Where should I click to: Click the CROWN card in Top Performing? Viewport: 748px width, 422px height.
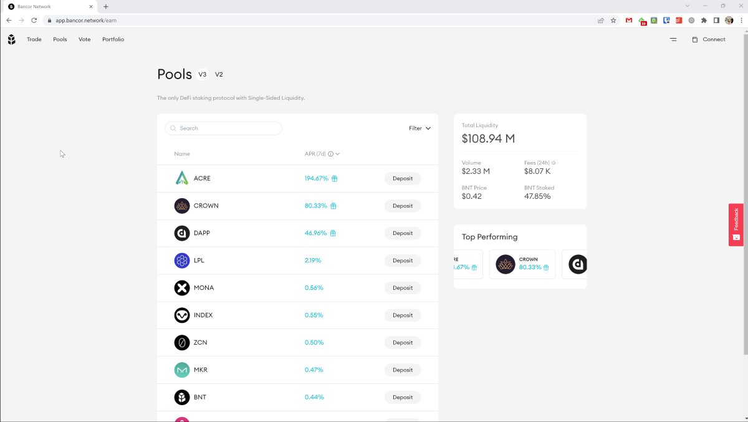point(522,264)
